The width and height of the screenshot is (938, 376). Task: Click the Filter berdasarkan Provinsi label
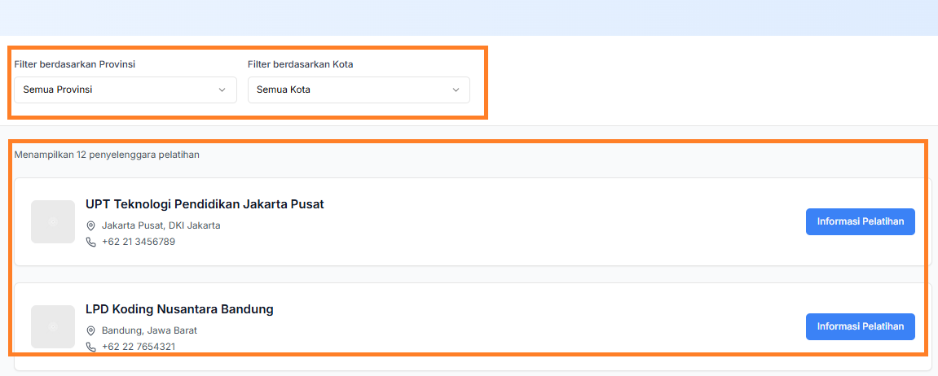pos(75,64)
